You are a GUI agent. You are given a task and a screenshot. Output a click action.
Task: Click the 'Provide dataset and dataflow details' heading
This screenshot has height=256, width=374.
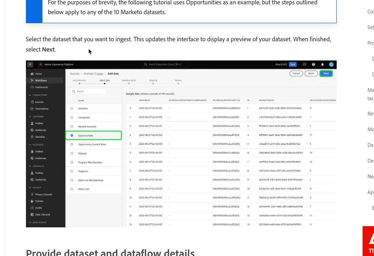[110, 253]
